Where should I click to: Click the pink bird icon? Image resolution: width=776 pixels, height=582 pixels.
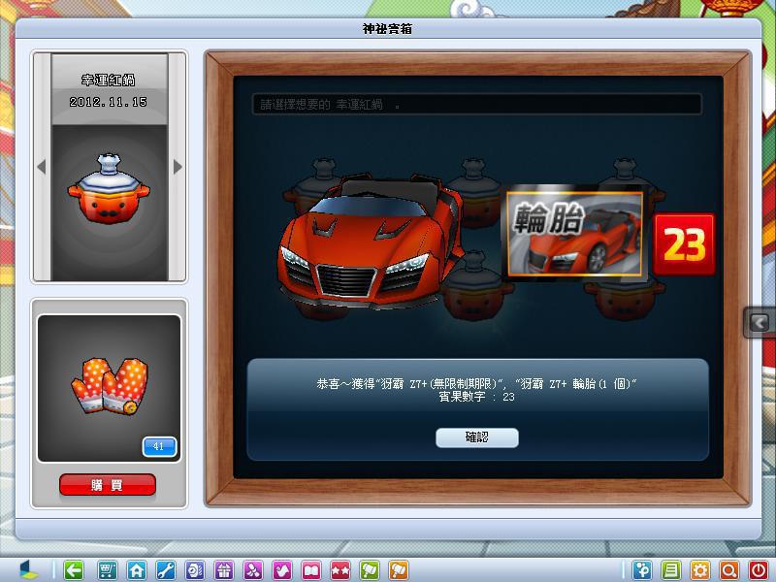tap(282, 570)
